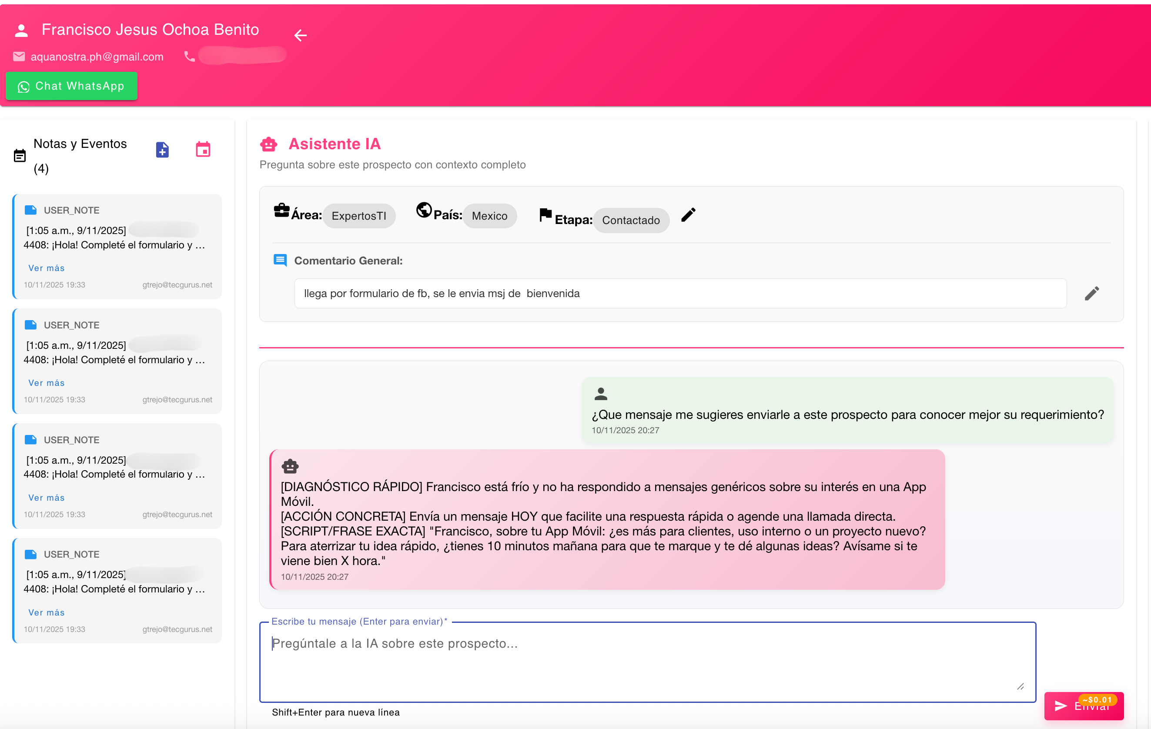
Task: Click the add note document icon
Action: (162, 150)
